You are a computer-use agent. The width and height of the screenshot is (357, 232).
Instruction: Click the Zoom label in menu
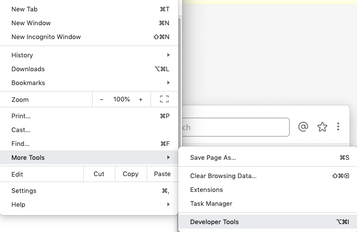(20, 99)
